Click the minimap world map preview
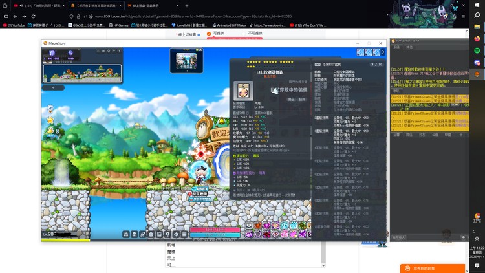485x273 pixels. [x=82, y=73]
